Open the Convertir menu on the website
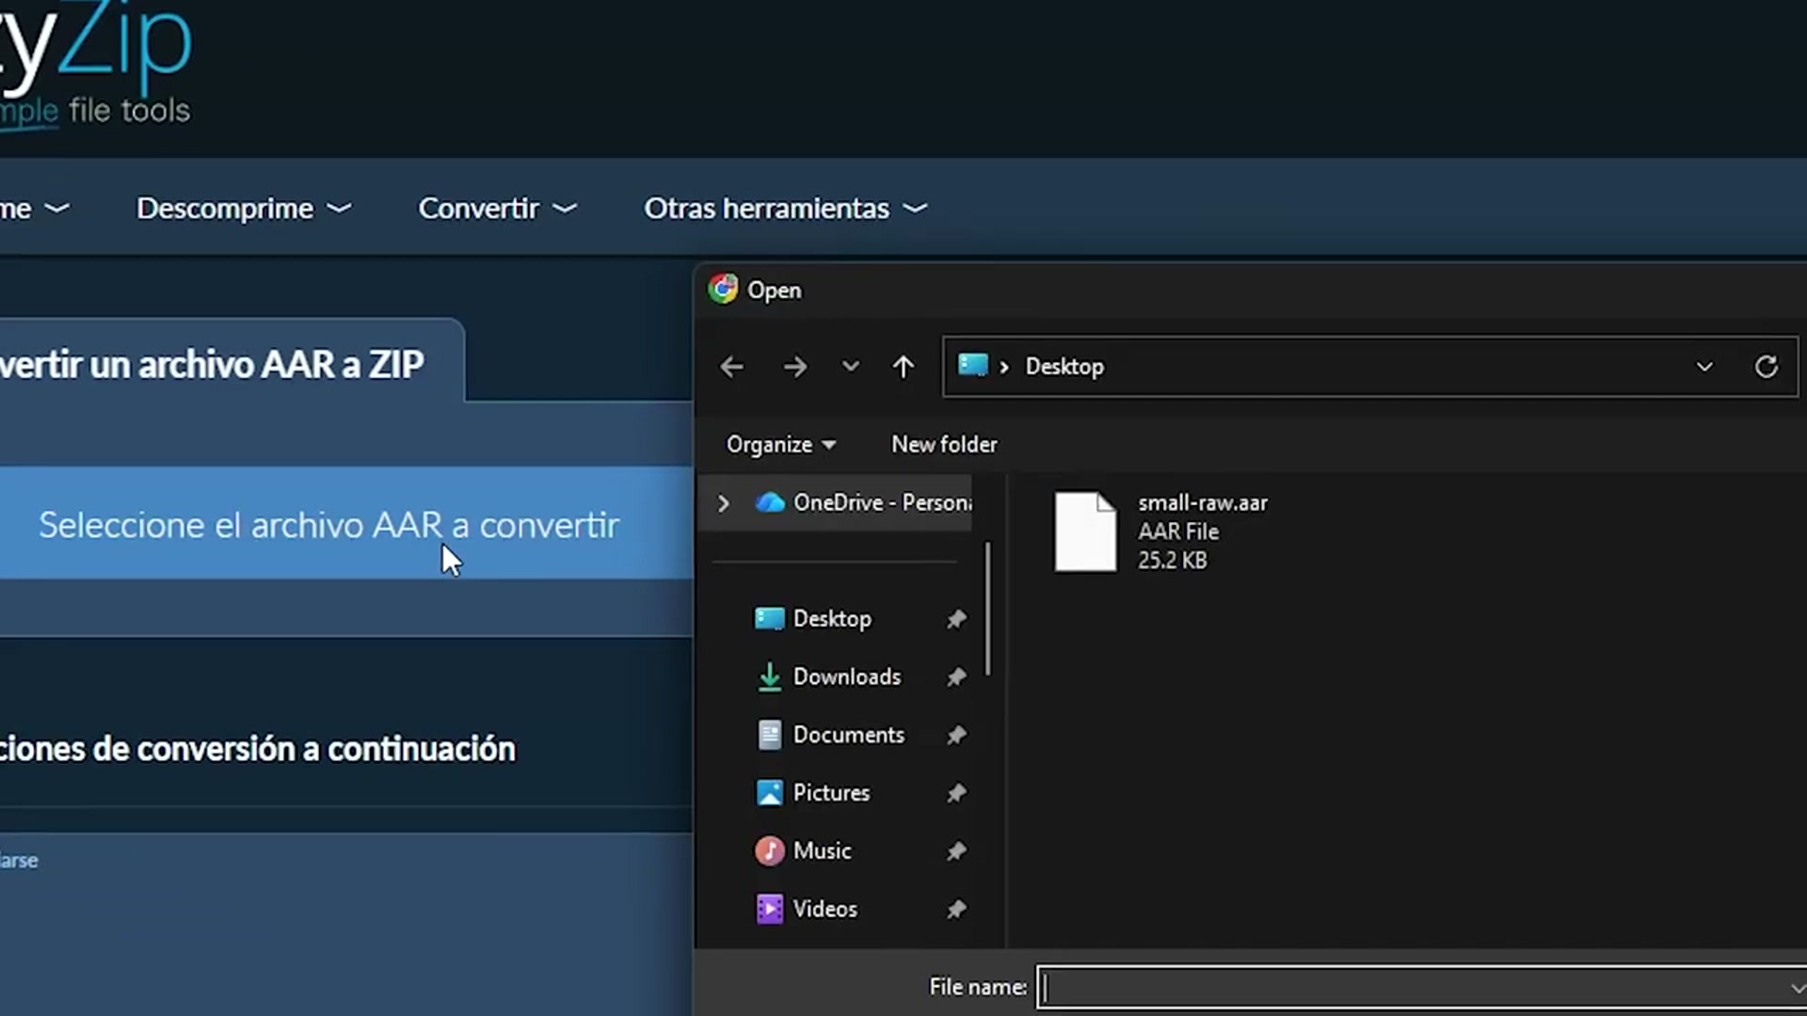This screenshot has height=1016, width=1807. pyautogui.click(x=497, y=208)
